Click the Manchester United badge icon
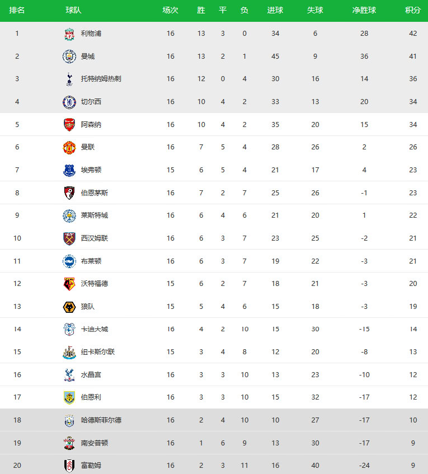The height and width of the screenshot is (474, 428). (x=69, y=147)
